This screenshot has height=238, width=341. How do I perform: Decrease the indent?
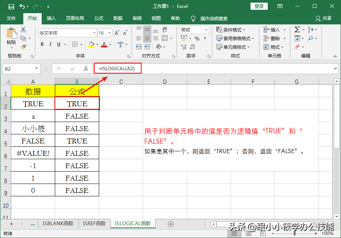point(139,47)
